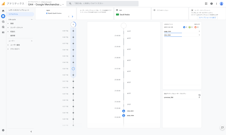Image resolution: width=226 pixels, height=135 pixels.
Task: Open the 維持率 report
Action: (x=13, y=35)
